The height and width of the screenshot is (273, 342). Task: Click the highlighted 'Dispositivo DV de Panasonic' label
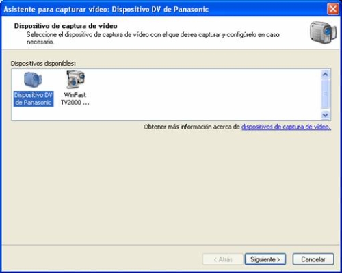click(x=34, y=99)
